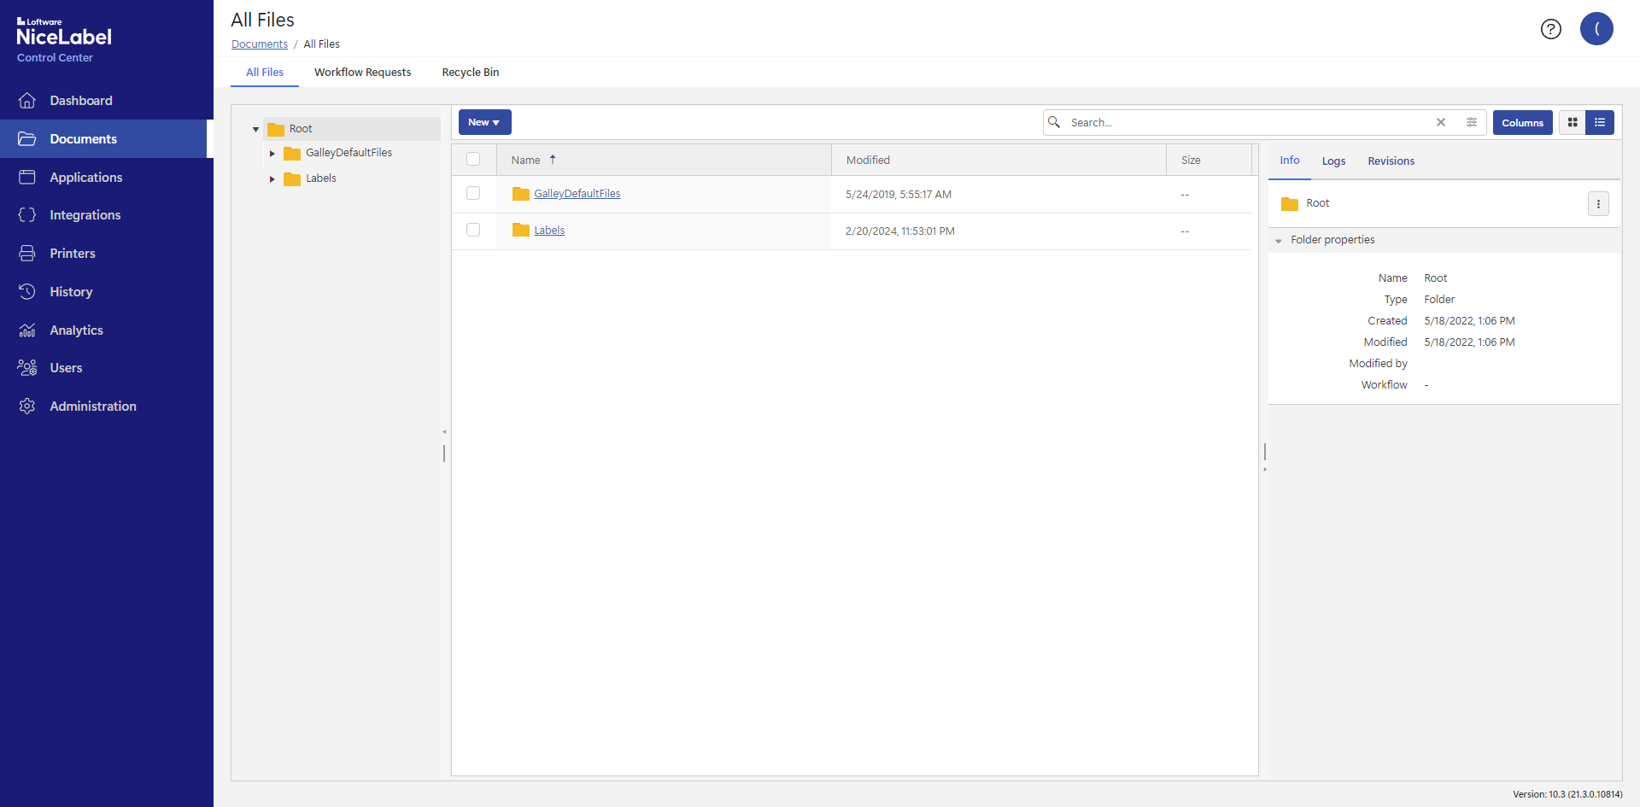This screenshot has height=807, width=1640.
Task: Open the Administration settings
Action: click(93, 406)
